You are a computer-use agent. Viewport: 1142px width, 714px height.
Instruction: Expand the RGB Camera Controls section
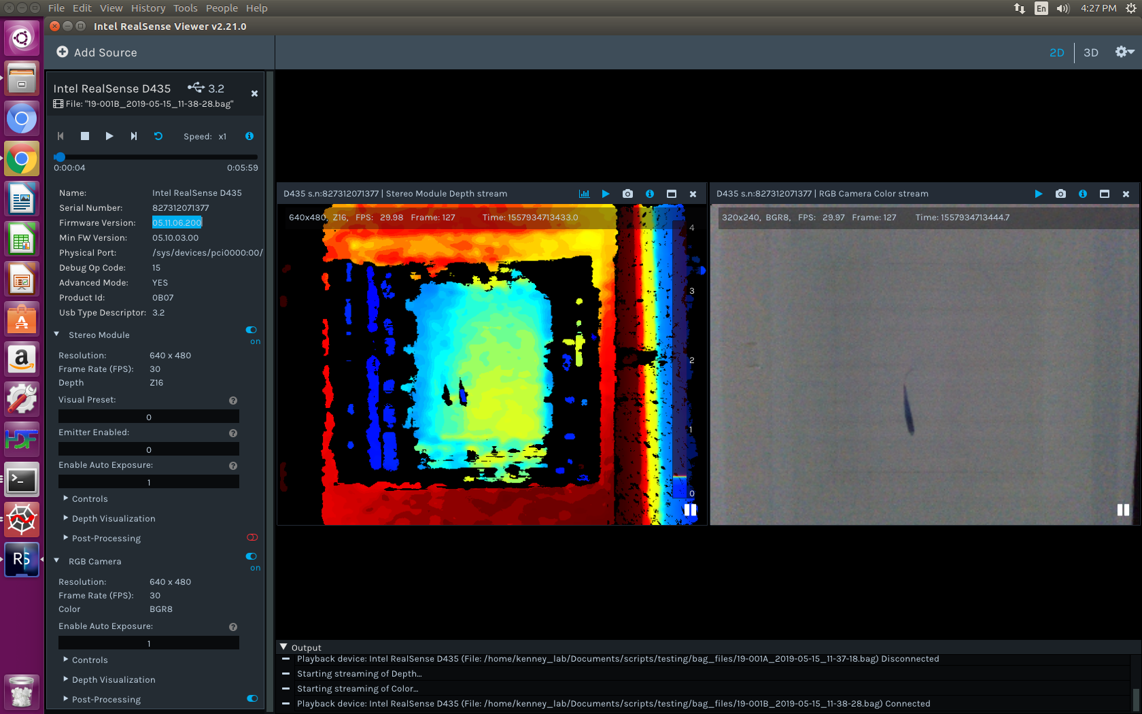(x=89, y=660)
